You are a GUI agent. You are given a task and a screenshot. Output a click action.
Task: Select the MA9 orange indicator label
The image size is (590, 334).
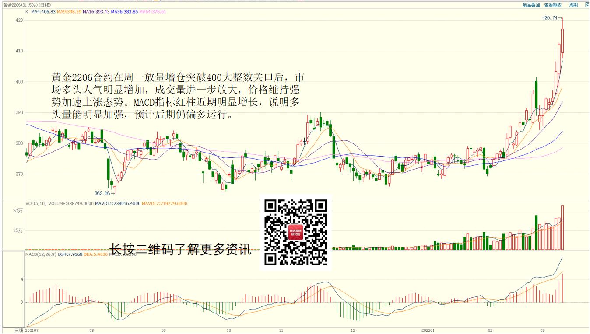[69, 12]
